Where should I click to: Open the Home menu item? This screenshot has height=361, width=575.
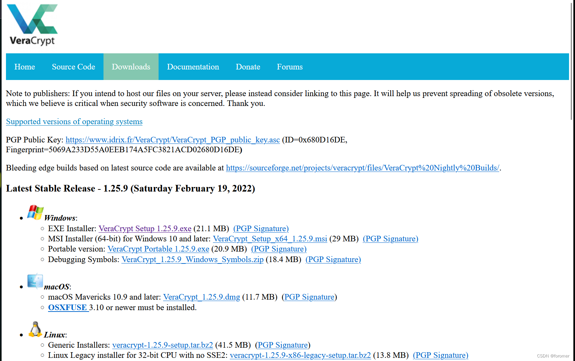pyautogui.click(x=25, y=67)
